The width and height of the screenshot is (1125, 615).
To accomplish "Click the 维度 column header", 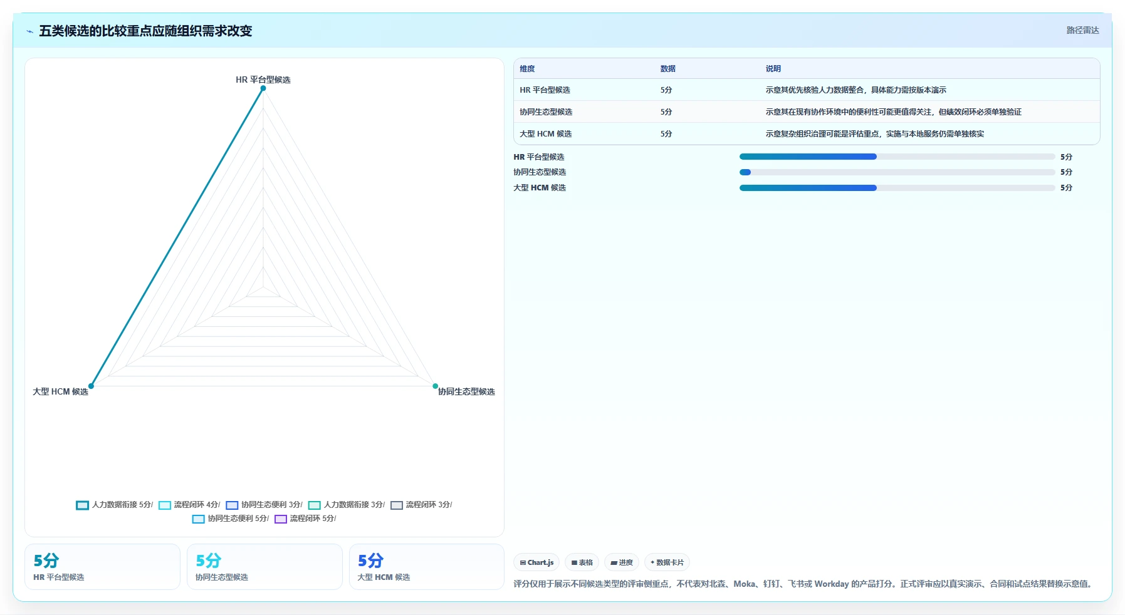I will pyautogui.click(x=527, y=69).
